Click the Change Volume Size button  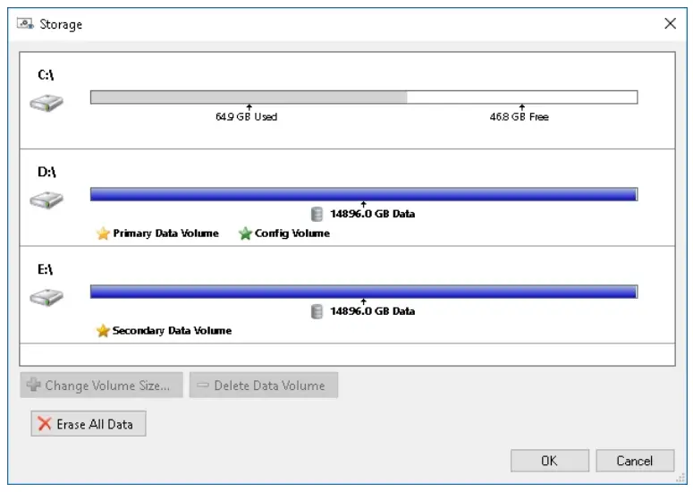click(x=101, y=386)
